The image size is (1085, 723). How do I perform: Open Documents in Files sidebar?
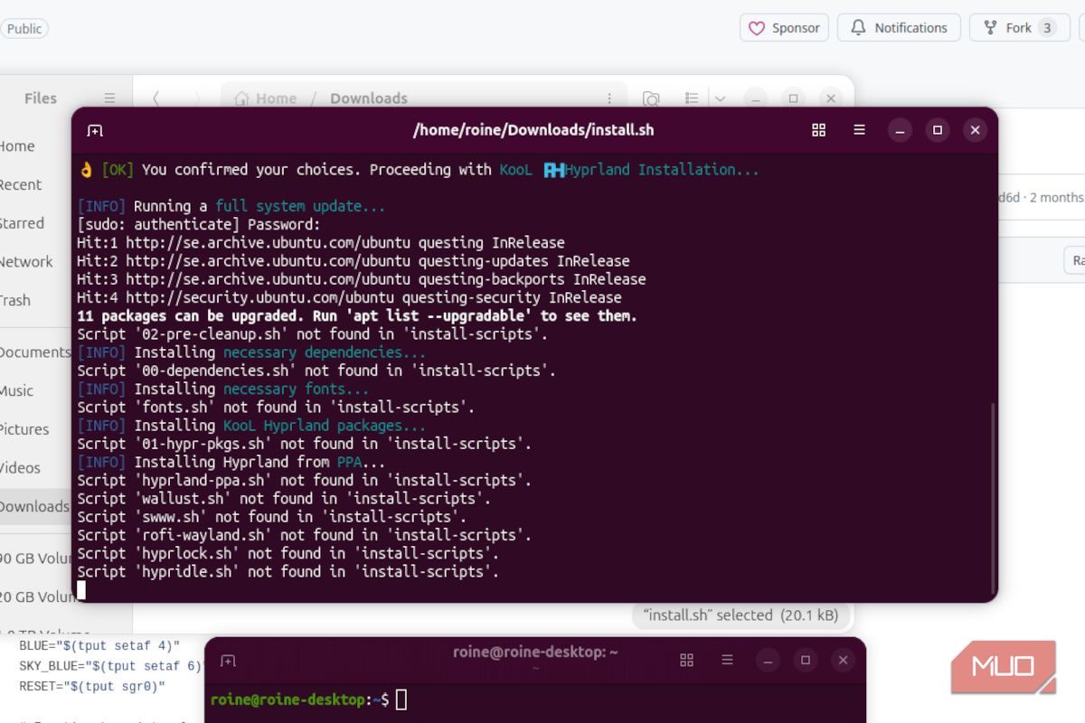34,352
